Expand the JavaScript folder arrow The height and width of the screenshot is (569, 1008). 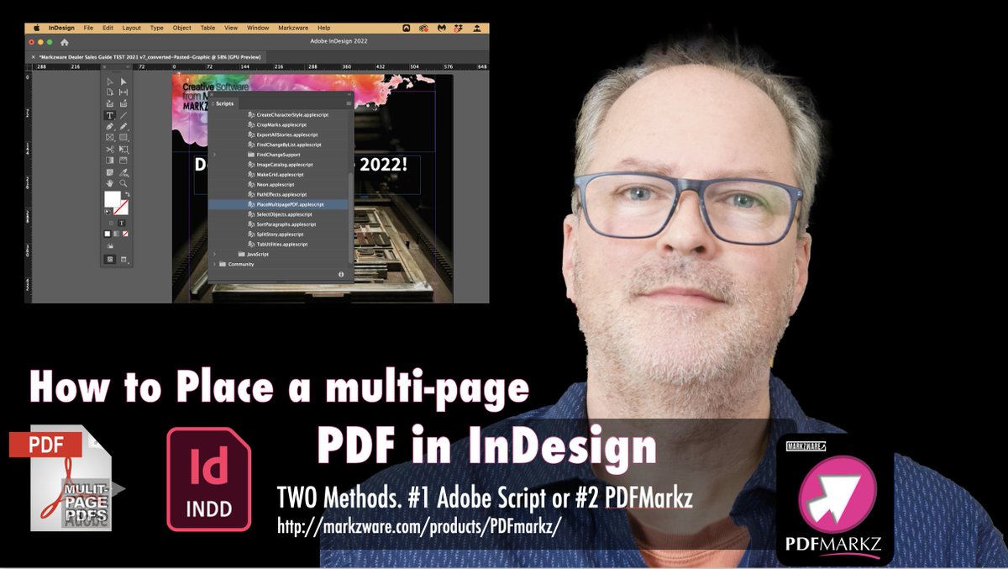coord(215,254)
